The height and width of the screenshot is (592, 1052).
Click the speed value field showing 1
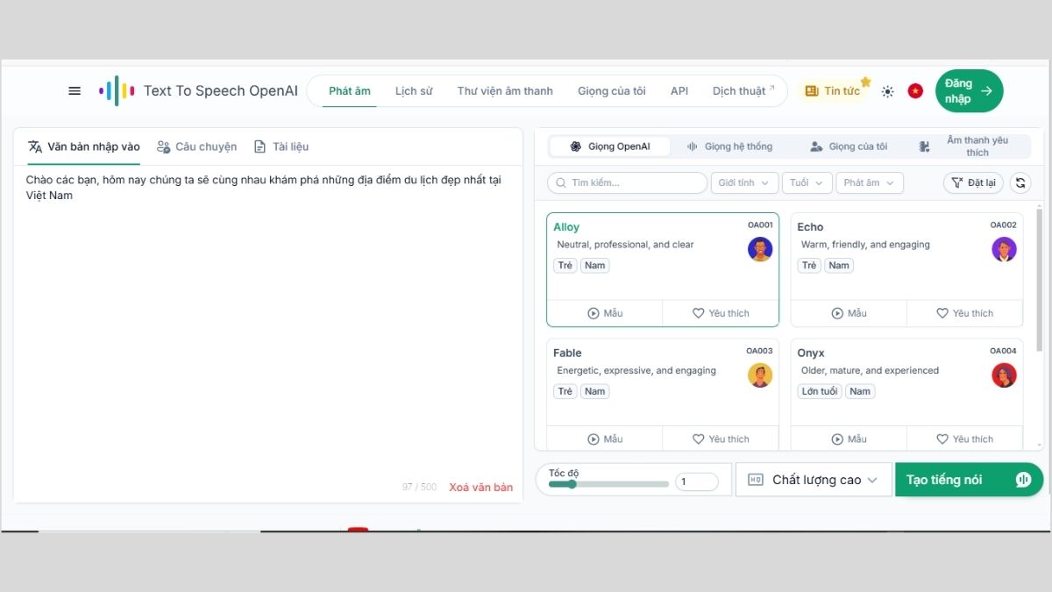(x=696, y=481)
